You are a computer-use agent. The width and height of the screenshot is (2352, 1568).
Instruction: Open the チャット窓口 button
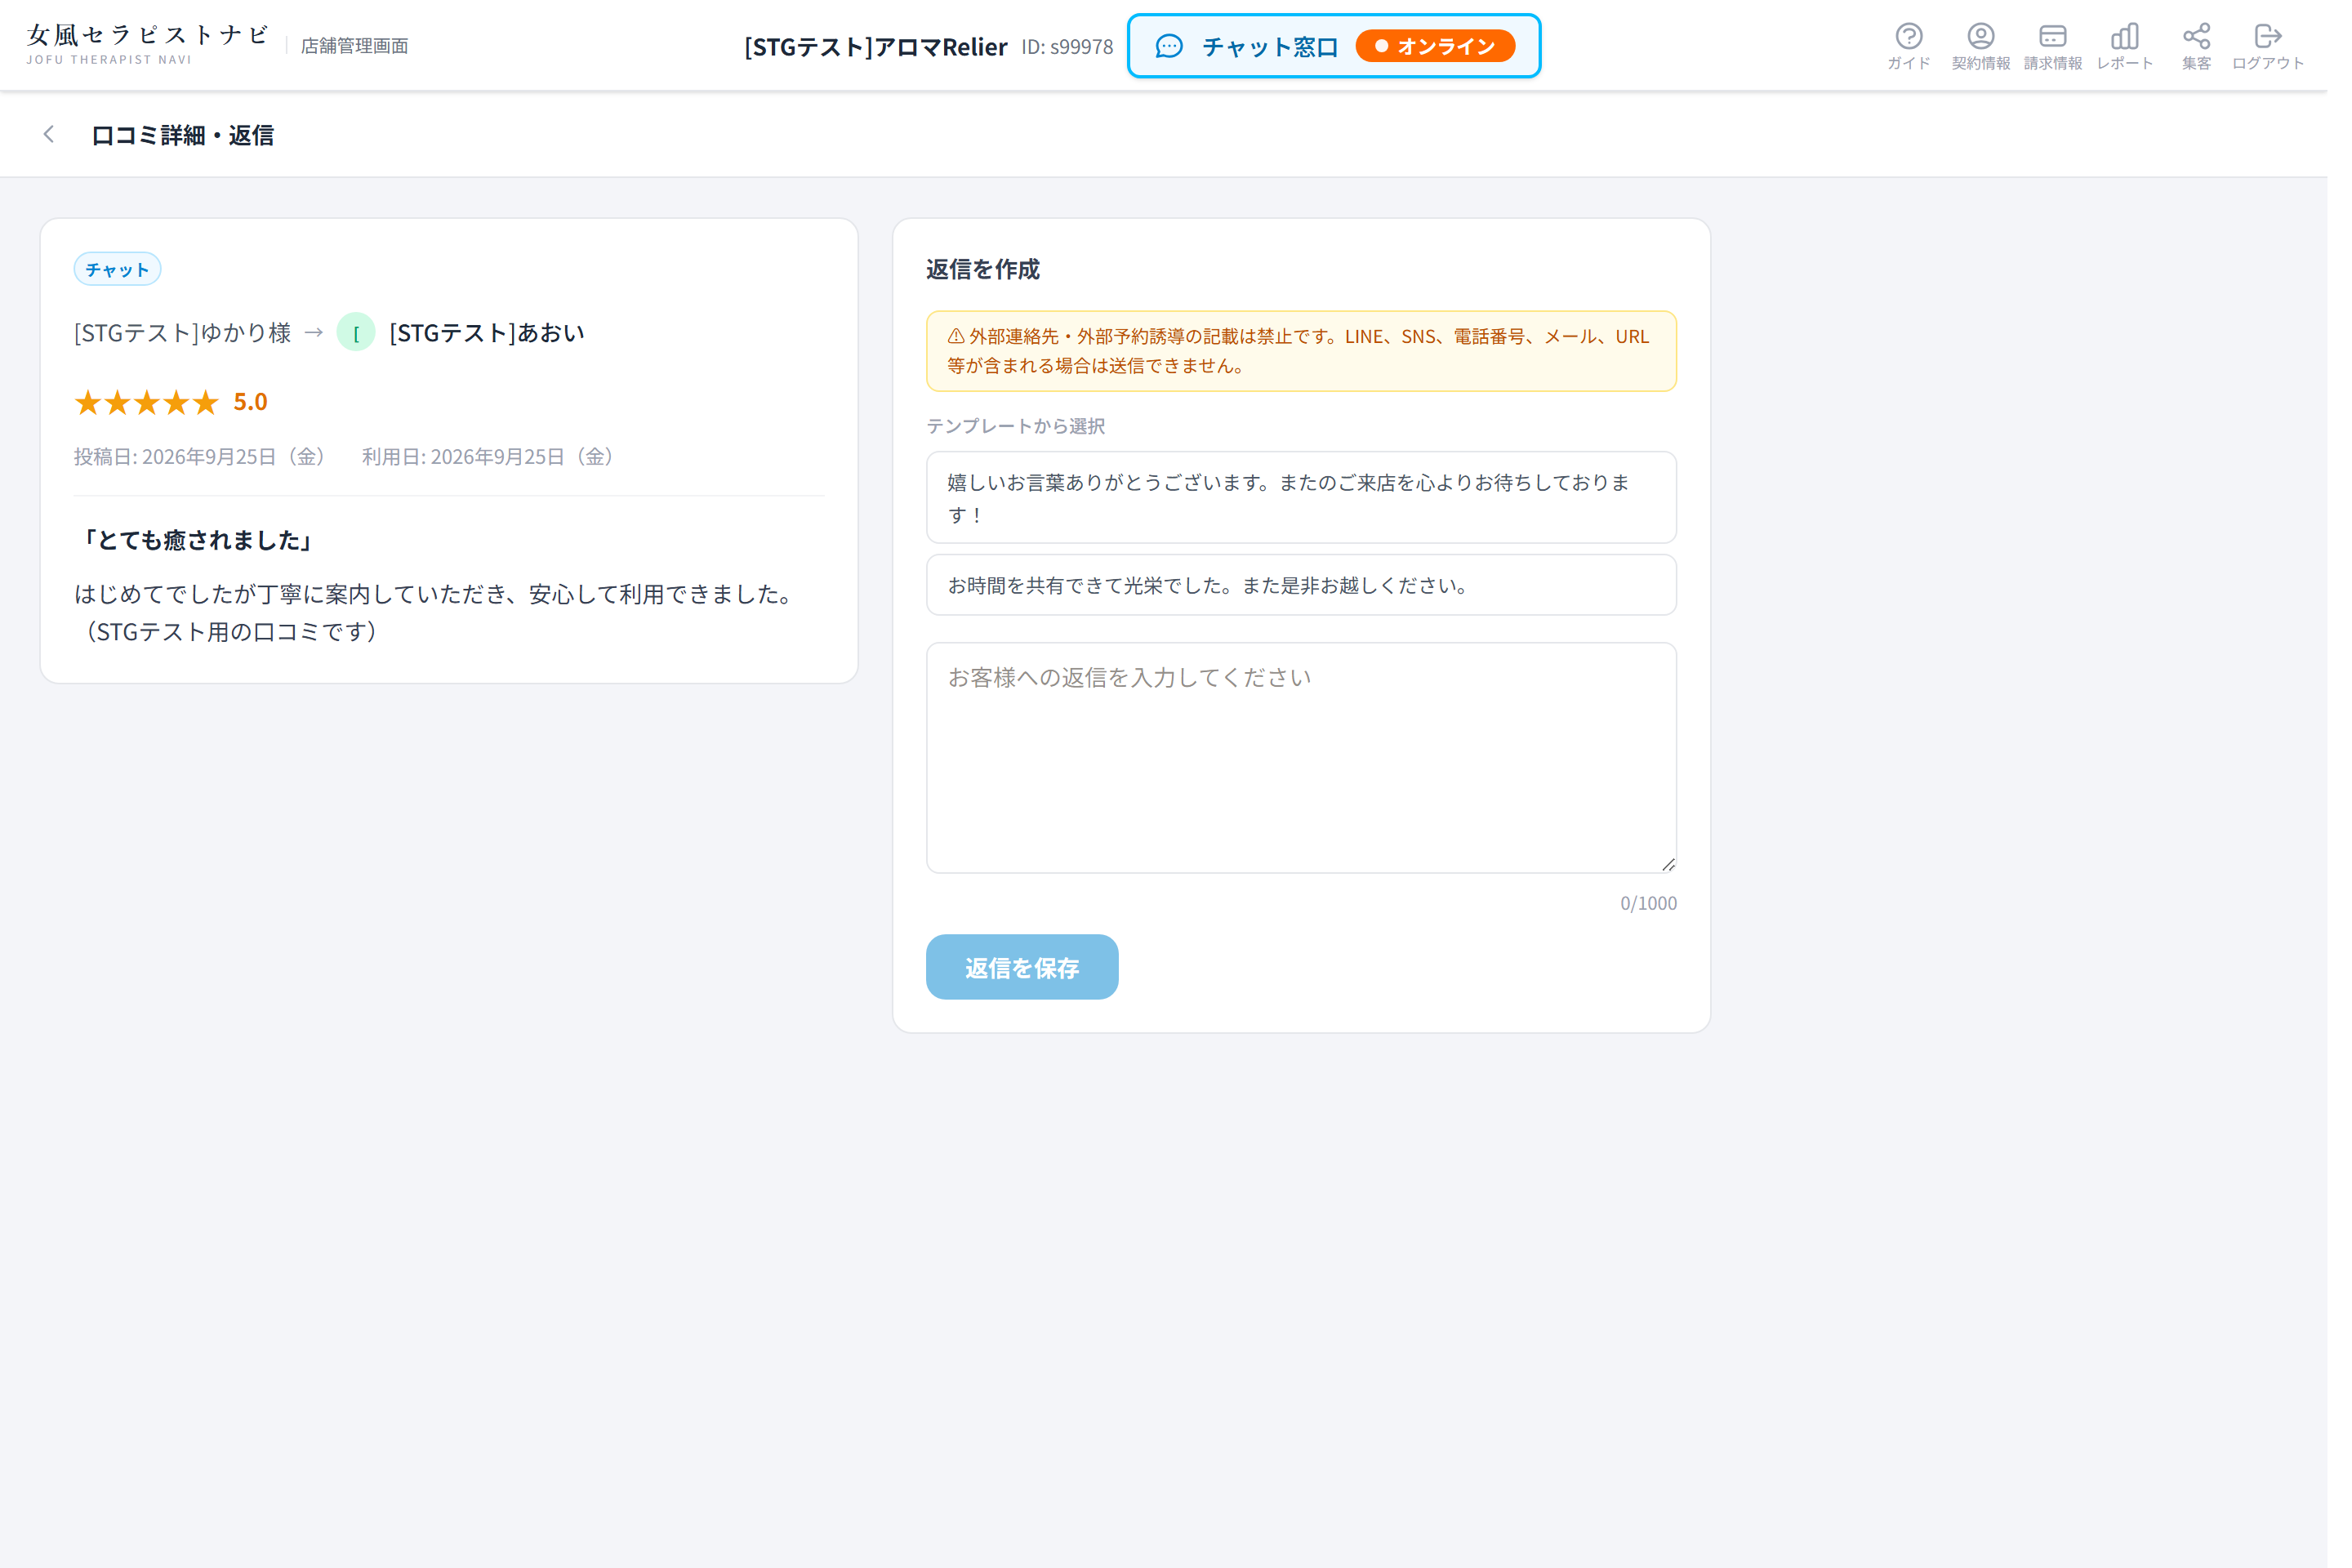coord(1347,46)
